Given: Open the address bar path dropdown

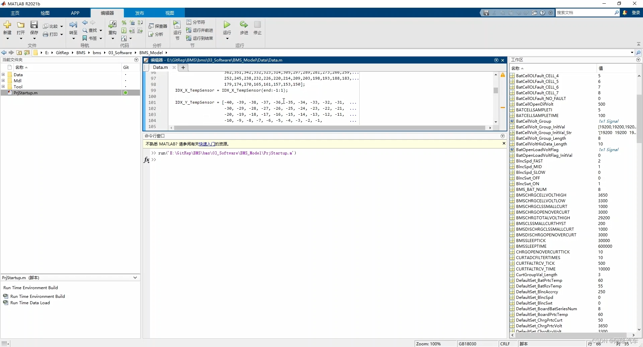Looking at the screenshot, I should click(632, 52).
